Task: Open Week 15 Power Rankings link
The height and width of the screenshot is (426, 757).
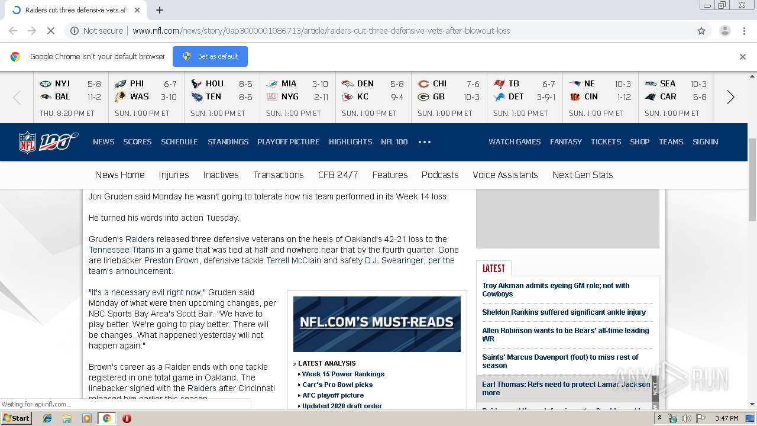Action: (x=343, y=374)
